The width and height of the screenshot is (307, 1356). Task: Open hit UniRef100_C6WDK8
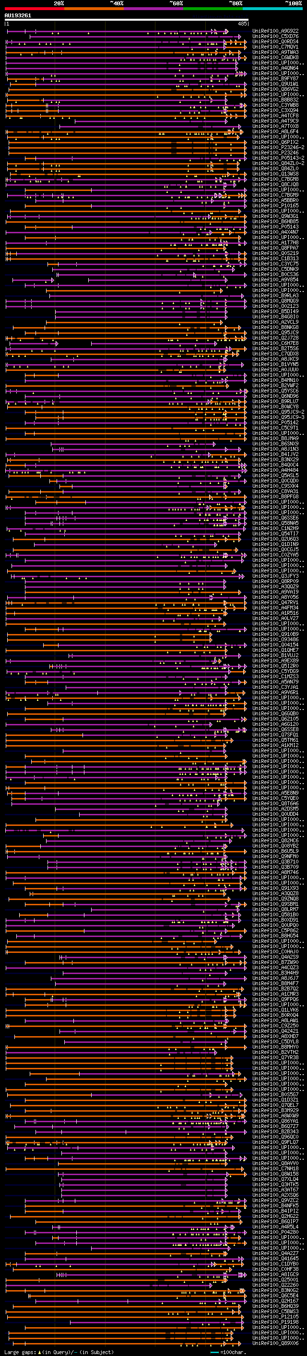(275, 57)
